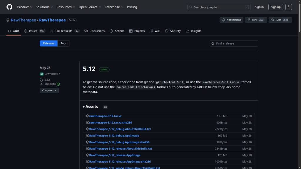Click the Assets count badge 20
Image resolution: width=301 pixels, height=169 pixels.
pos(105,107)
